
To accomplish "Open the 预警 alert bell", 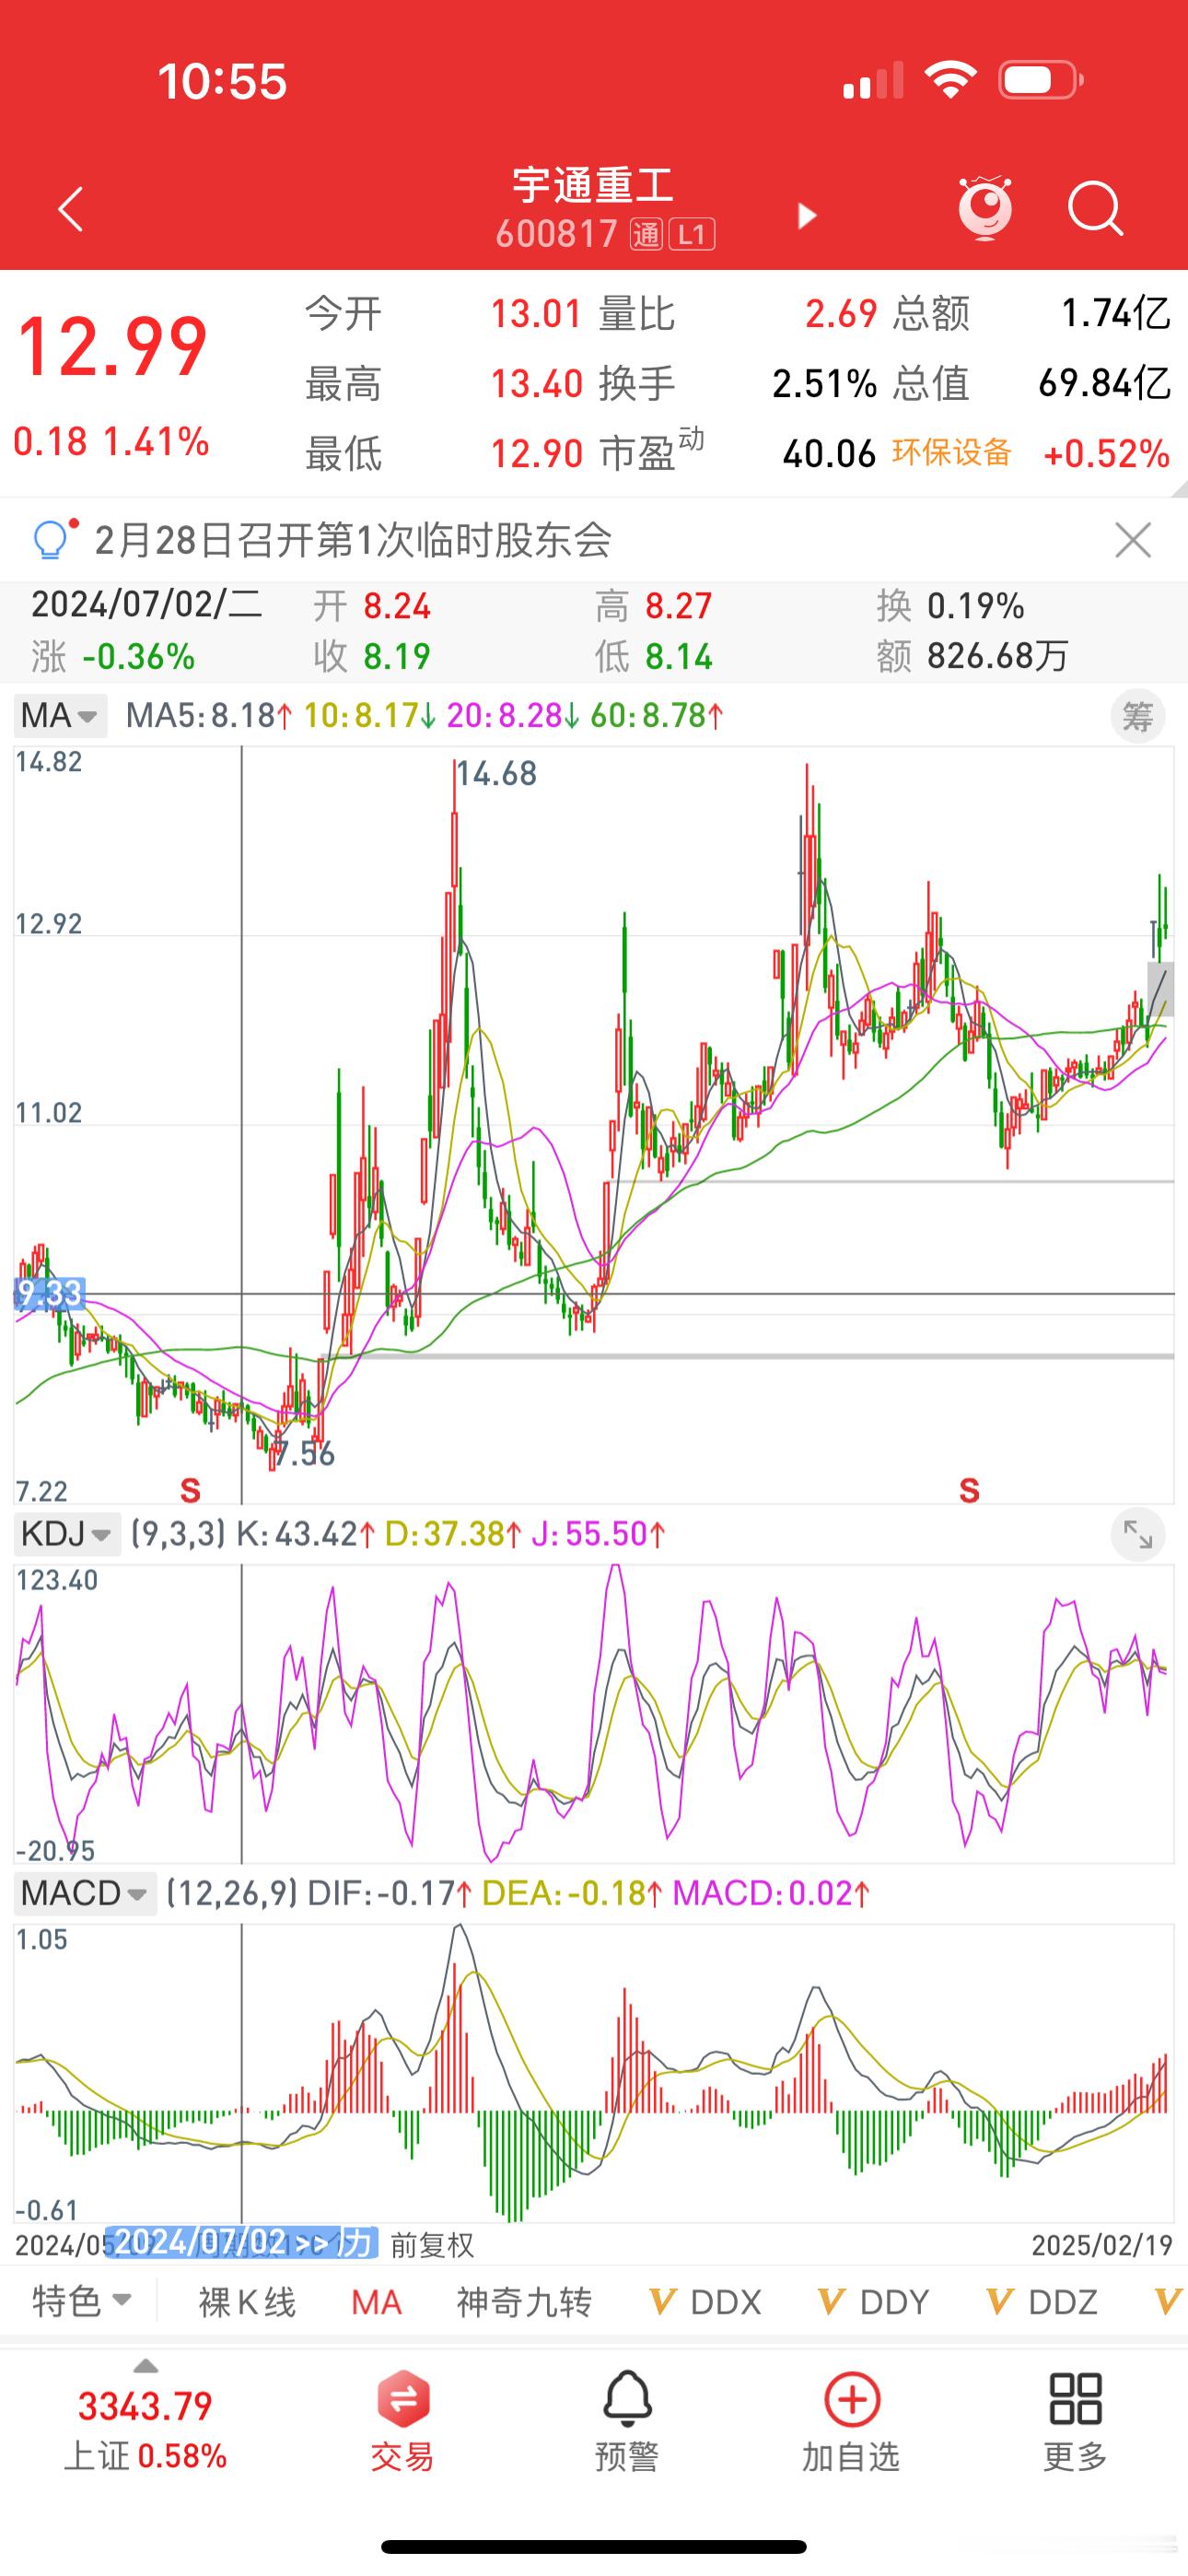I will coord(627,2420).
